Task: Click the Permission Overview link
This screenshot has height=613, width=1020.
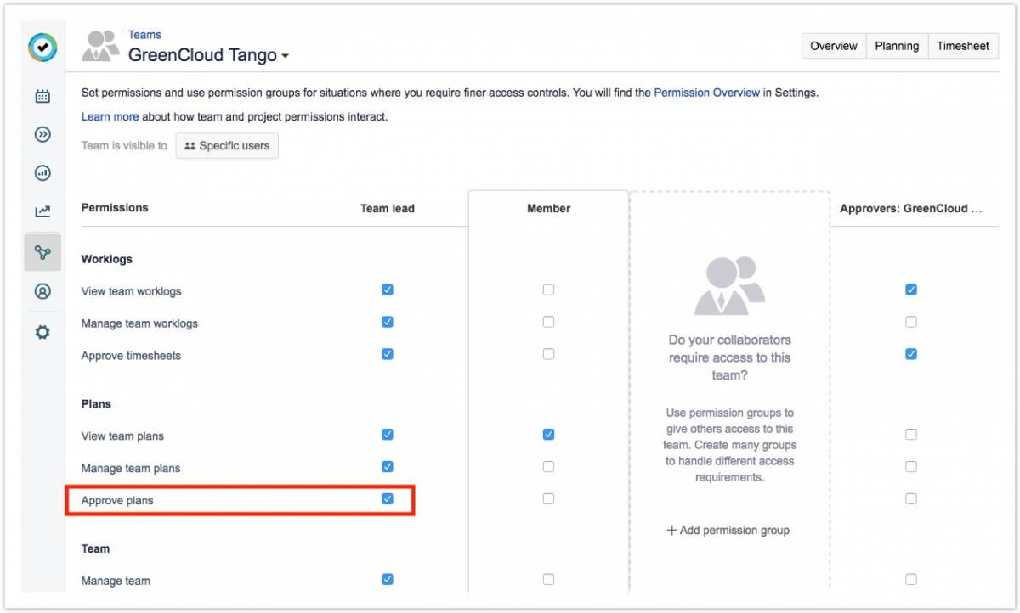Action: [x=706, y=93]
